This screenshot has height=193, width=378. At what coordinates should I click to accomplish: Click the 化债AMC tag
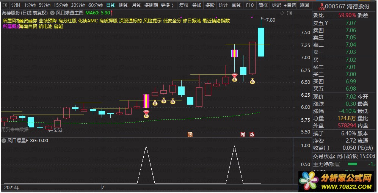[88, 21]
